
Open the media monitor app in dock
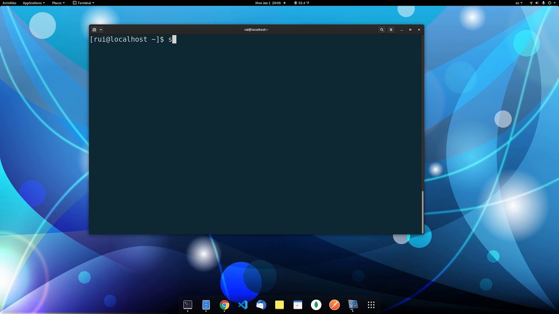pyautogui.click(x=353, y=304)
